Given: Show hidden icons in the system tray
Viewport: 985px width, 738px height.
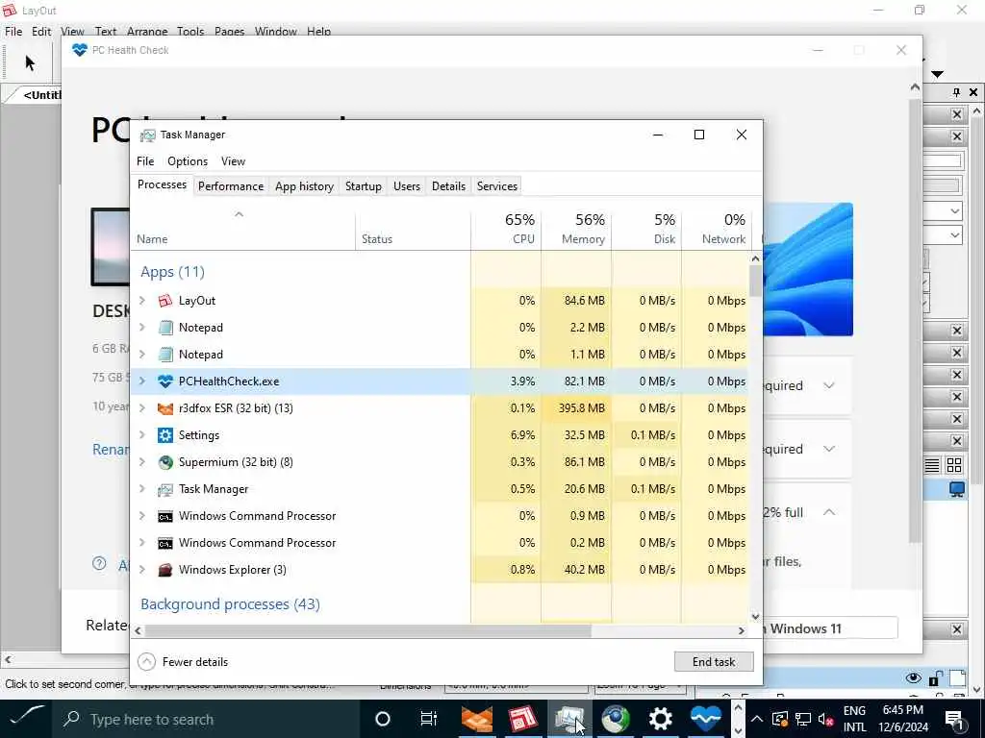Looking at the screenshot, I should click(757, 719).
